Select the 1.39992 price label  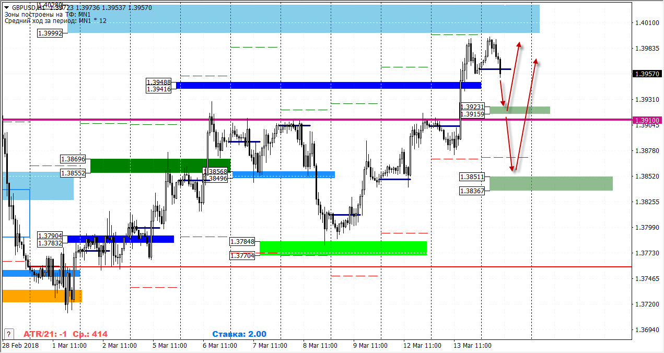point(50,33)
